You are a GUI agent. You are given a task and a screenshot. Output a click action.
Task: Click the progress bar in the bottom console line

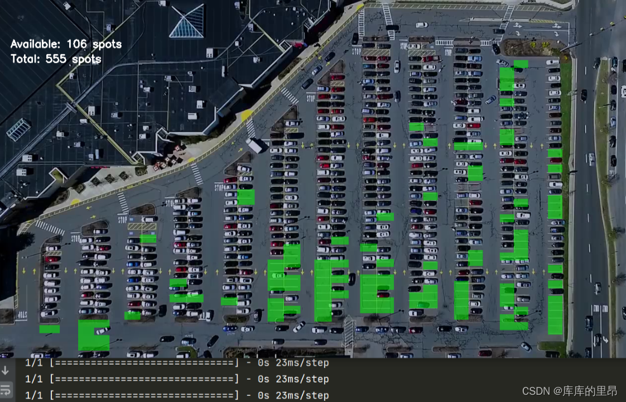coord(145,395)
